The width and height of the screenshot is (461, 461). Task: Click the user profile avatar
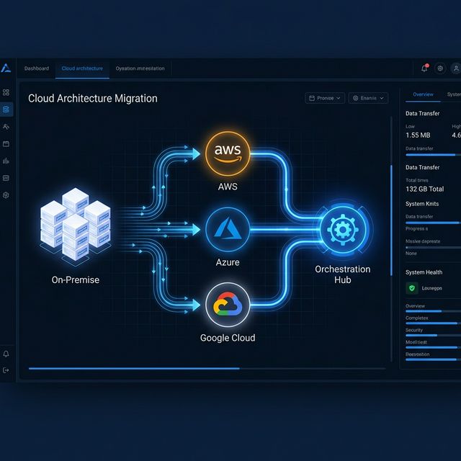point(456,68)
